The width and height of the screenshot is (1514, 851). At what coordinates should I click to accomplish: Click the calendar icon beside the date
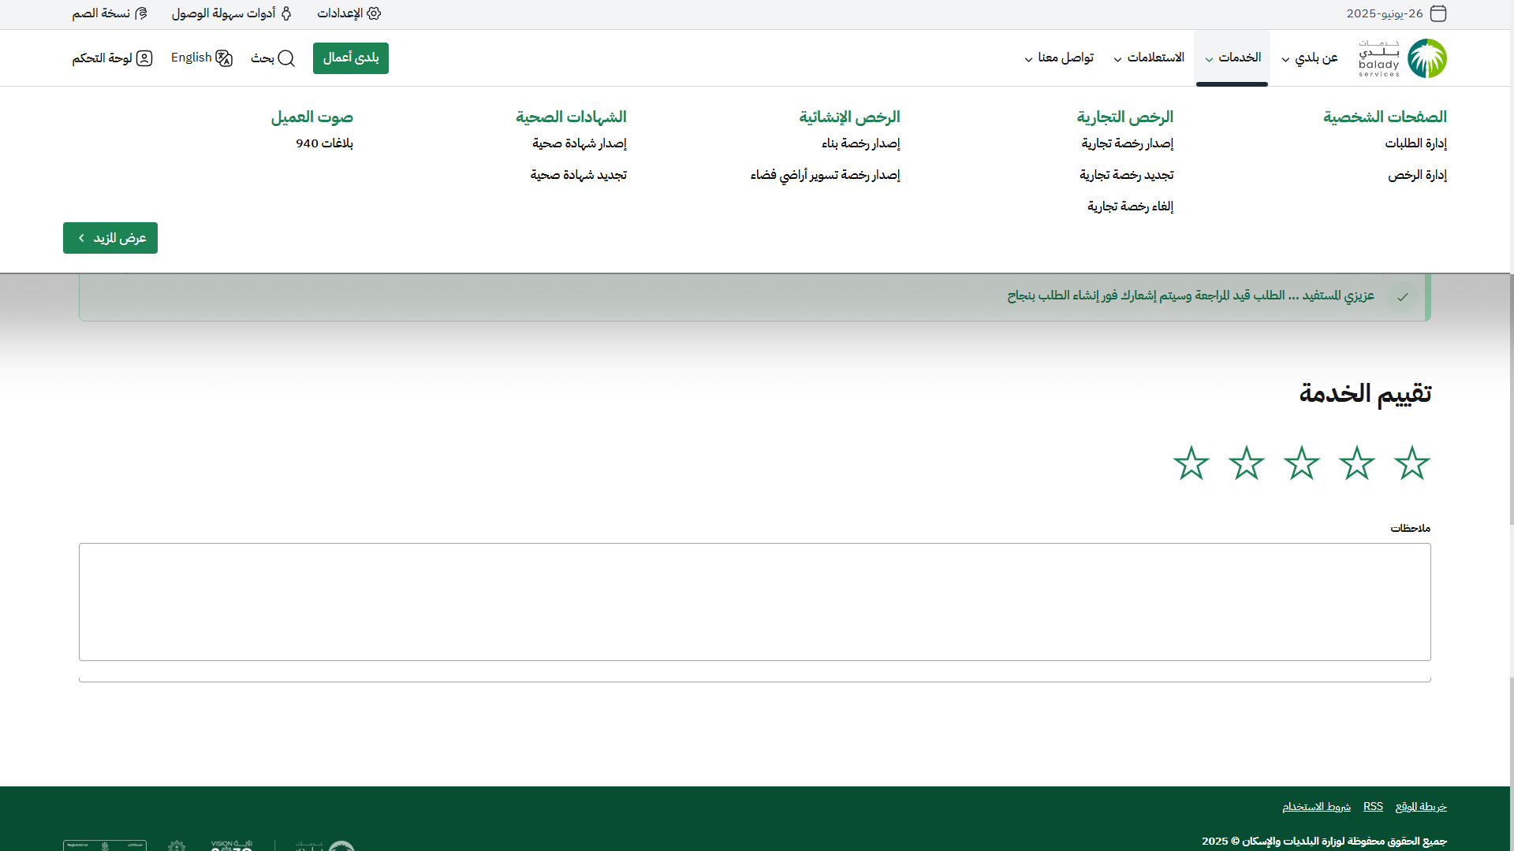[1438, 13]
